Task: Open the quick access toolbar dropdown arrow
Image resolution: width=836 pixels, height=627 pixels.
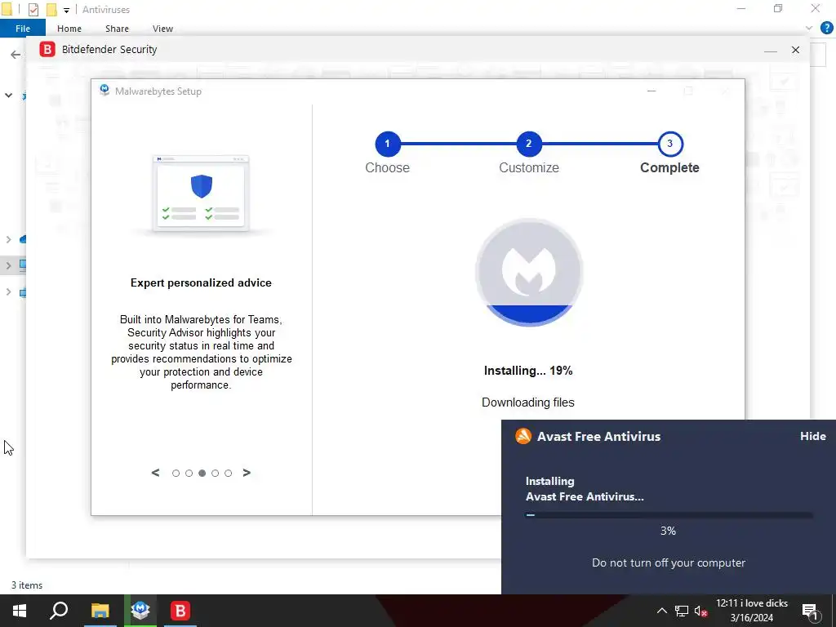Action: click(67, 10)
